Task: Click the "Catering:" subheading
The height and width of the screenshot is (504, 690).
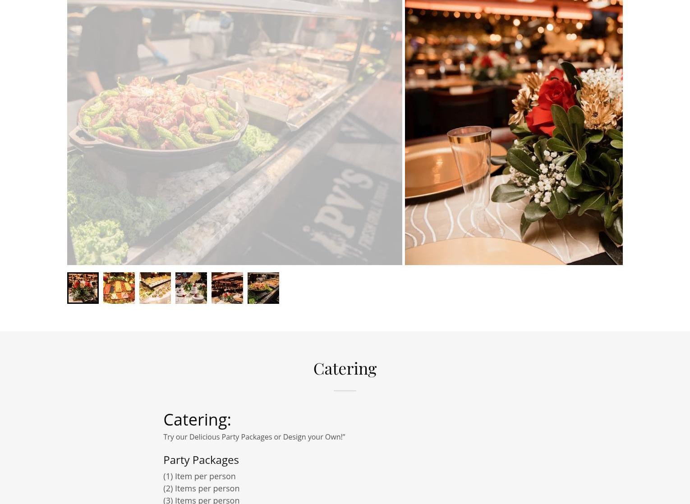Action: coord(197,420)
